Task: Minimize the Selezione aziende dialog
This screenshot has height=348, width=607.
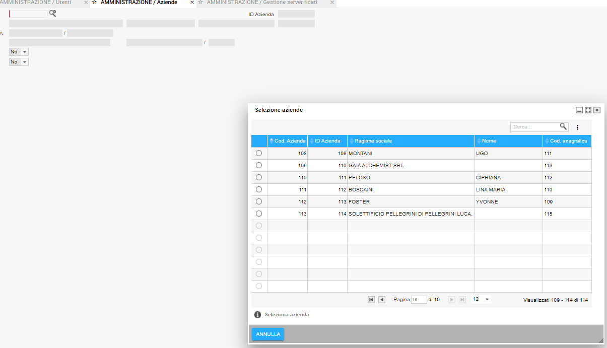Action: pyautogui.click(x=579, y=110)
